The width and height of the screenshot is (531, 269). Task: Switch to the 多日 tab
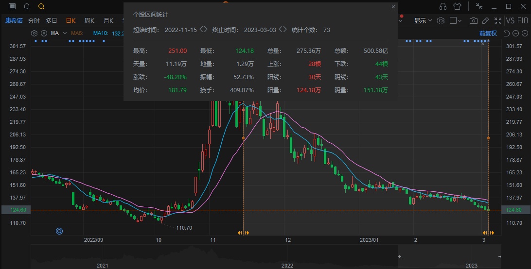(52, 21)
